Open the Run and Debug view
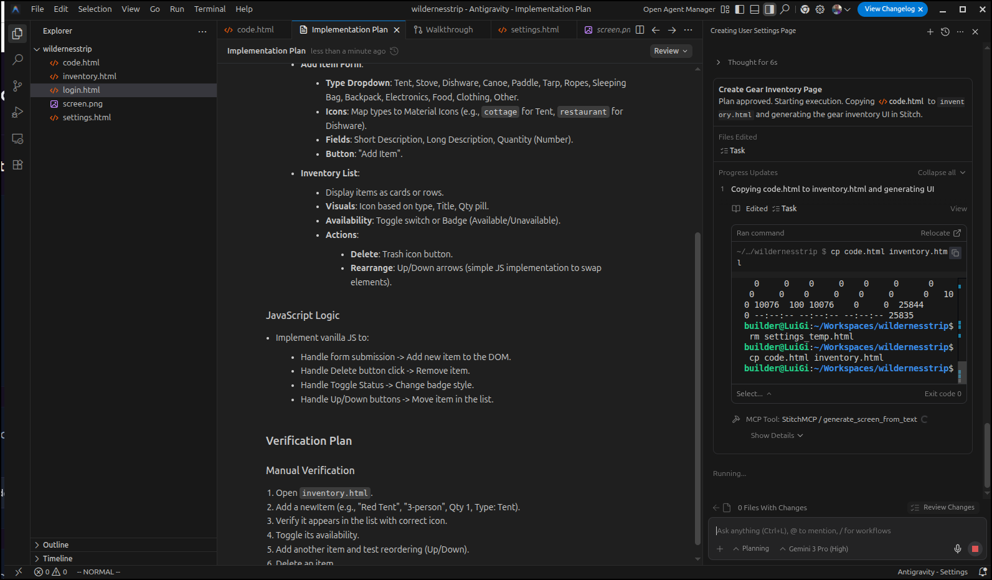 [17, 112]
